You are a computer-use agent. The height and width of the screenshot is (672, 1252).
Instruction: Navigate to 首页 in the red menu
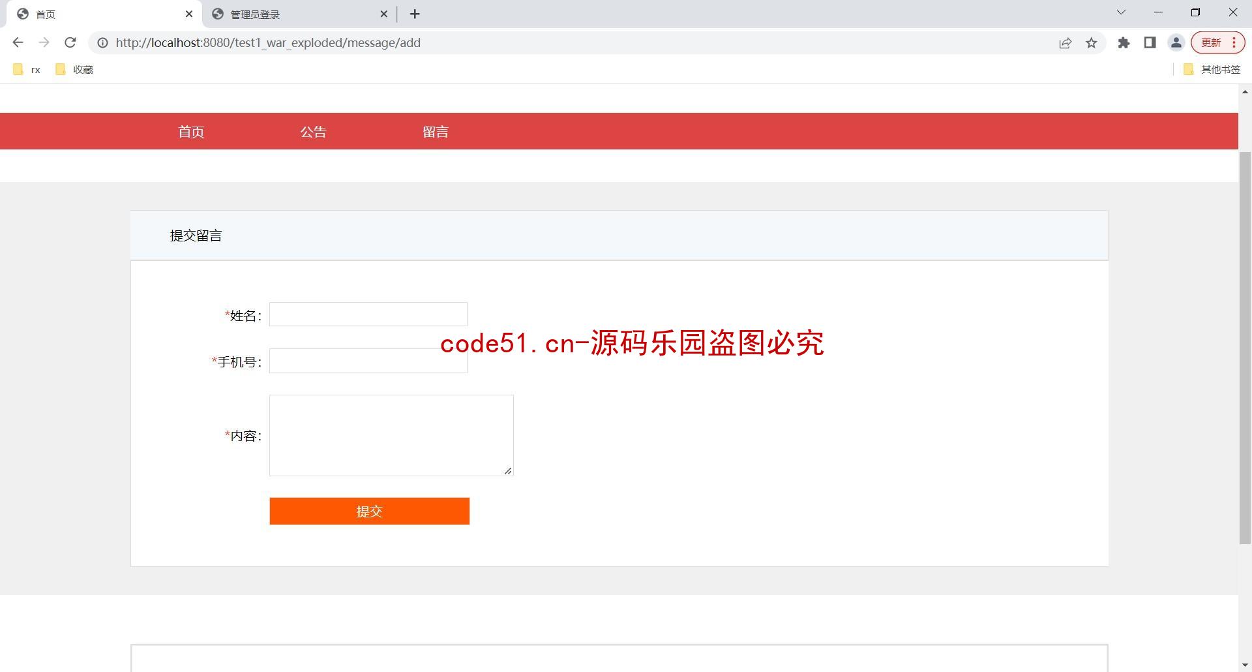pyautogui.click(x=191, y=132)
